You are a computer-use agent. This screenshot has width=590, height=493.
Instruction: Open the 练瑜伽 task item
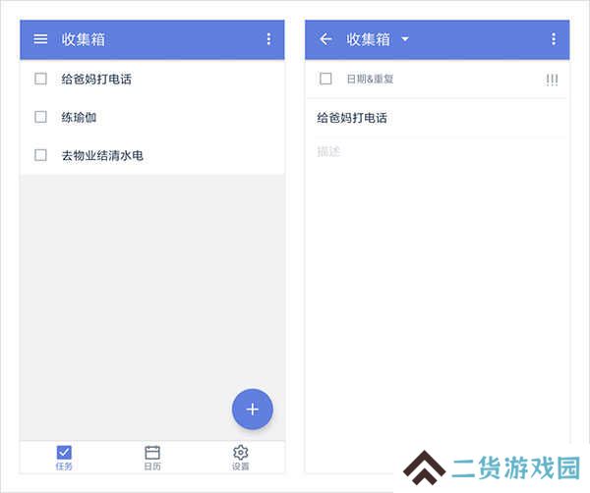click(152, 117)
